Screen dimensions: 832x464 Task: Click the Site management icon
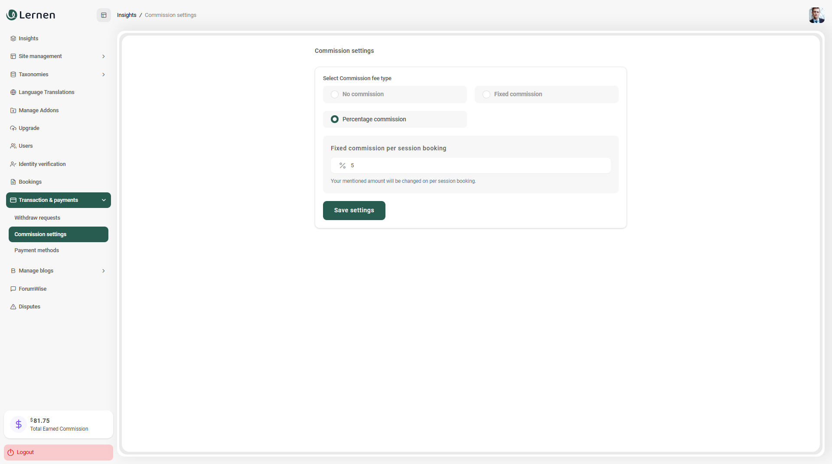(13, 56)
